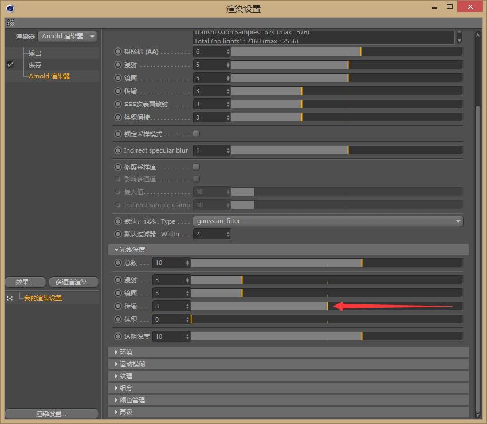Enable 锁定采样模式 checkbox
The image size is (487, 424).
click(x=196, y=134)
